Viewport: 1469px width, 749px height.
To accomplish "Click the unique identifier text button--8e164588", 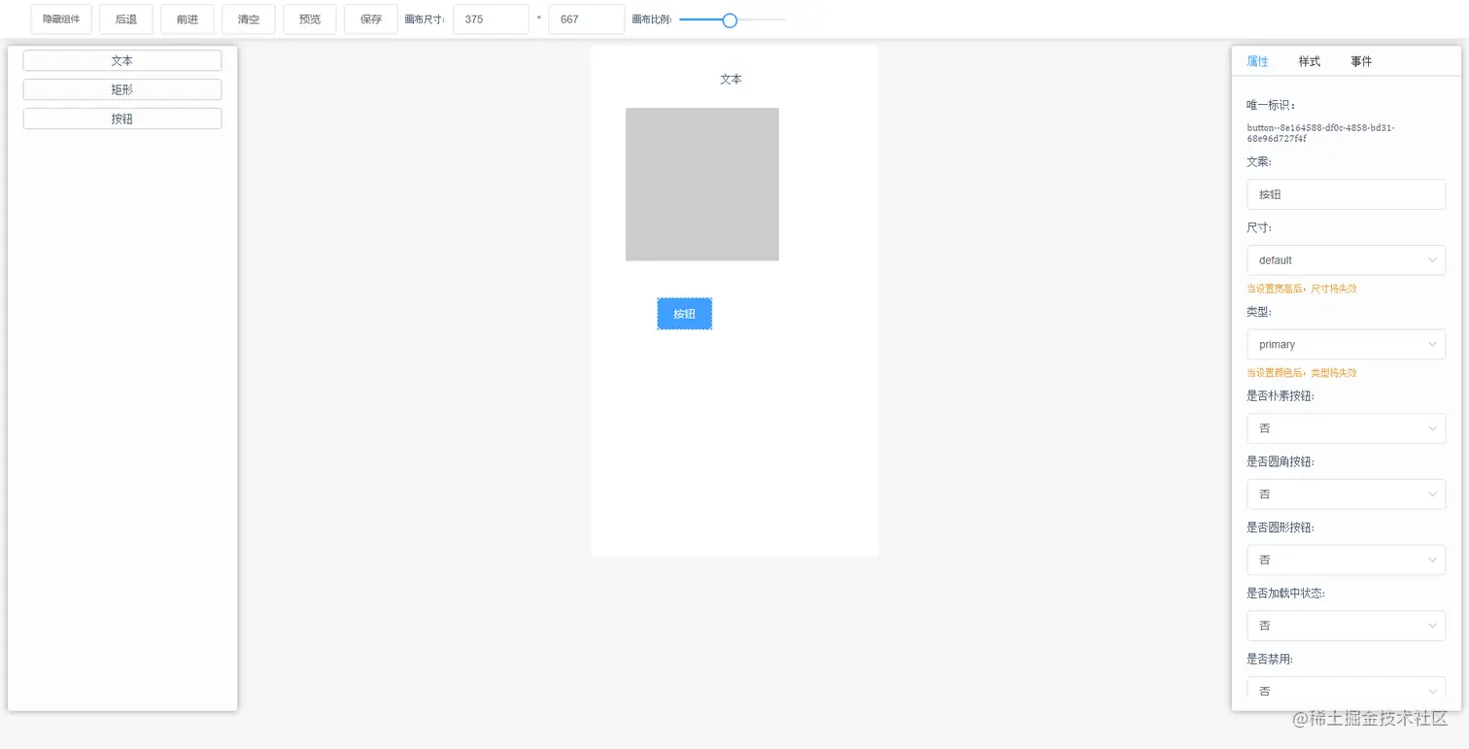I will click(1321, 133).
